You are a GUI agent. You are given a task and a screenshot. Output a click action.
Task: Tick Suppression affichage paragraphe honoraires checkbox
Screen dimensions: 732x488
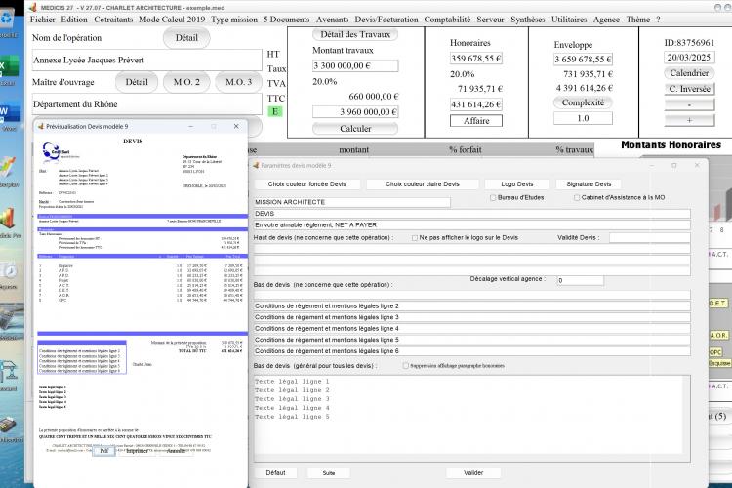(x=405, y=366)
